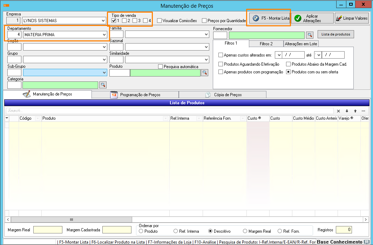Screen dimensions: 373x245
Task: Open the Base Conhecimento book icon
Action: click(x=366, y=242)
